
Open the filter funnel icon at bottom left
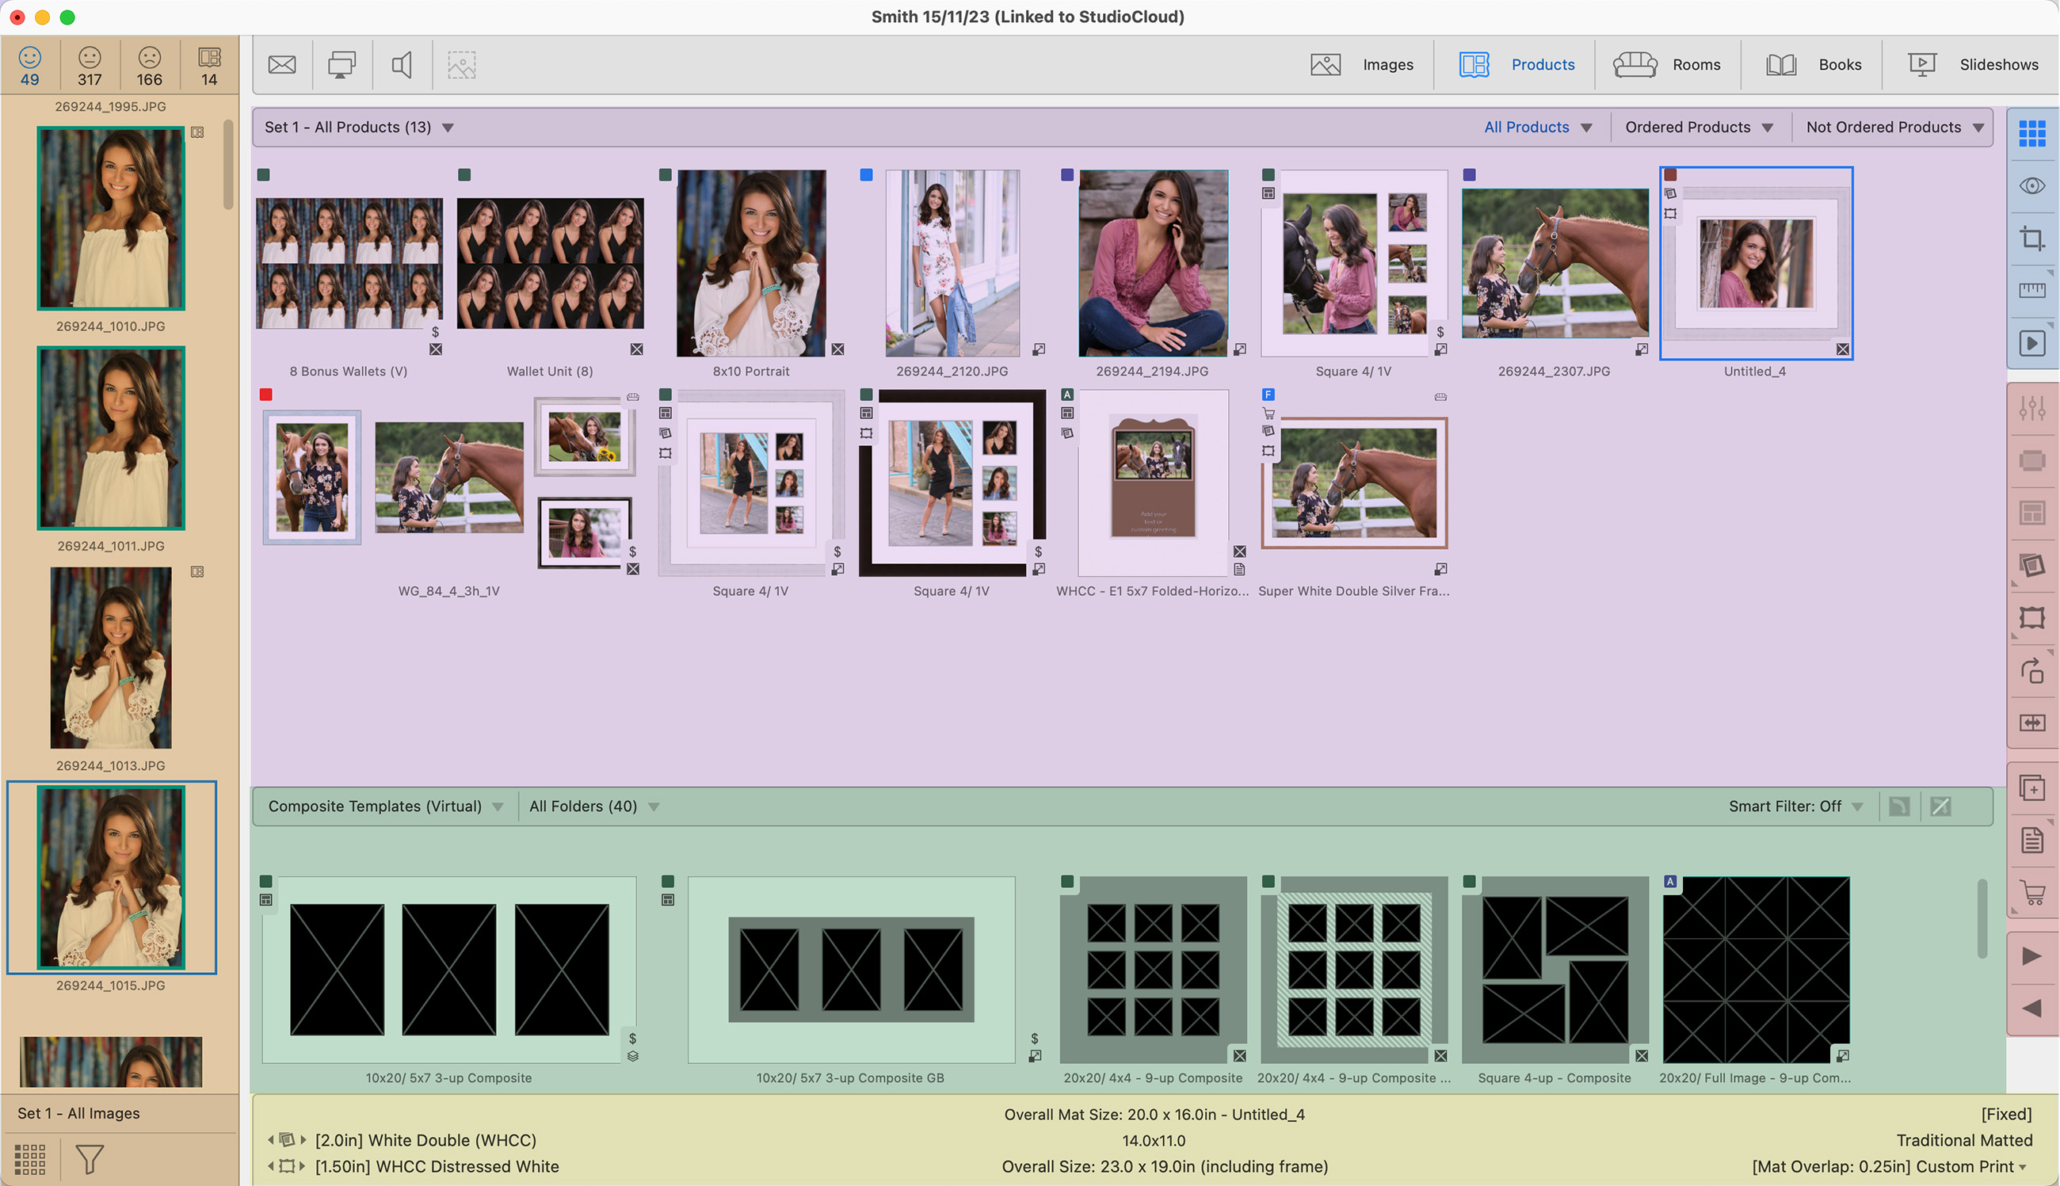[x=90, y=1158]
